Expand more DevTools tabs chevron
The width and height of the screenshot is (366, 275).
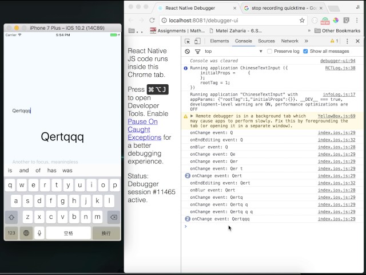(x=307, y=41)
